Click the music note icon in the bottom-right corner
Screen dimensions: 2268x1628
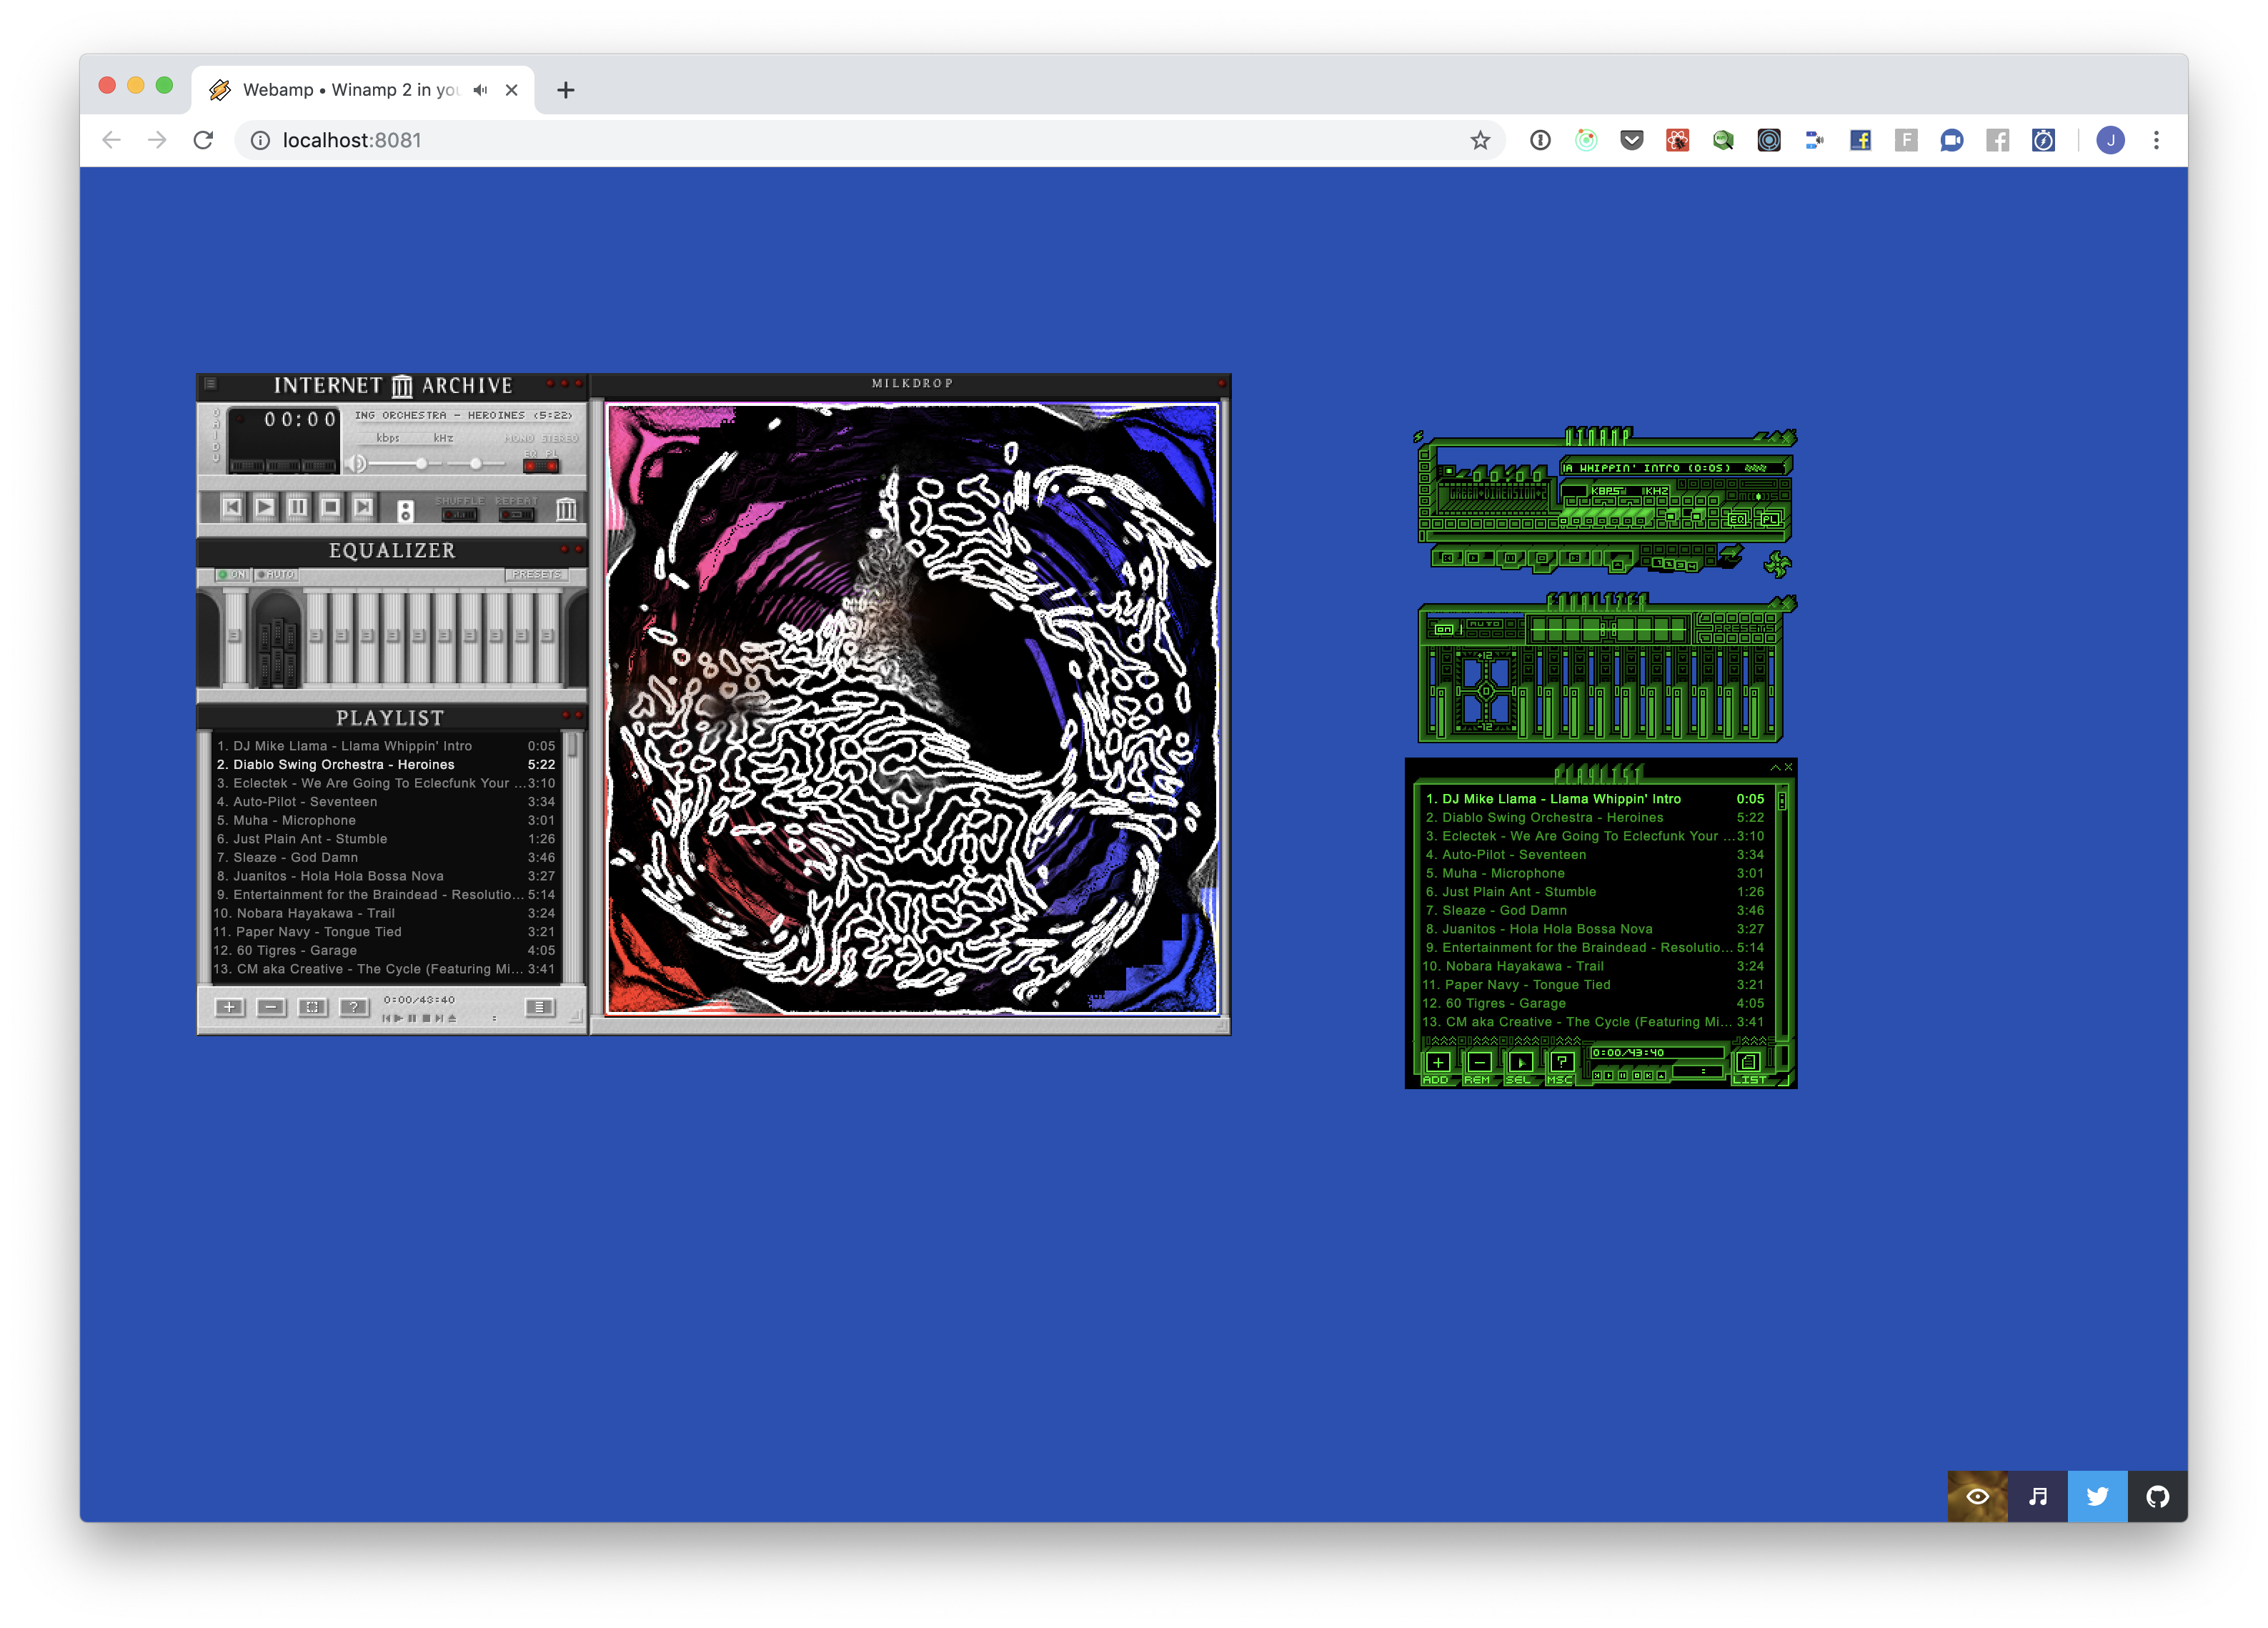[2038, 1497]
